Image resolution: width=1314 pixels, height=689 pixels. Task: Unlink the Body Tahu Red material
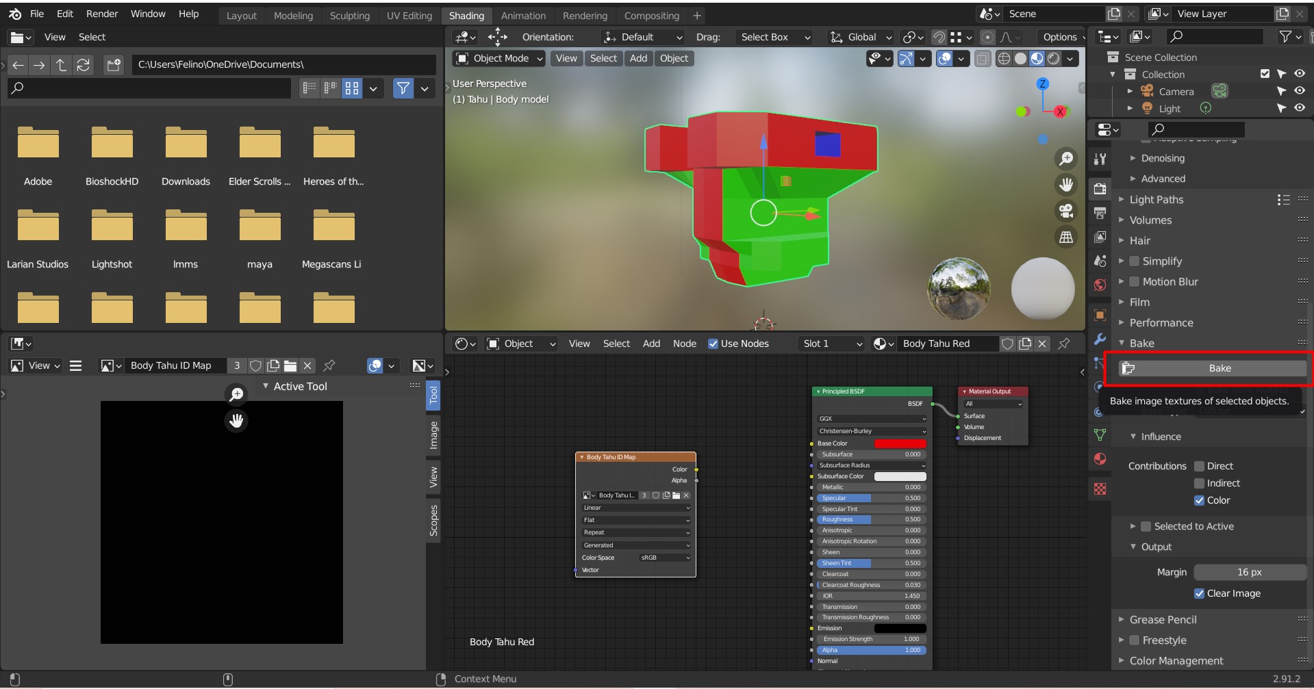point(1042,343)
